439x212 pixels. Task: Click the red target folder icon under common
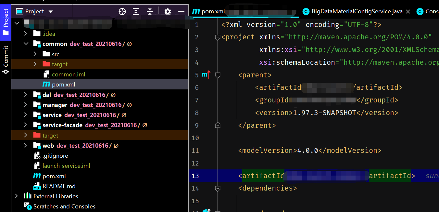coord(46,64)
